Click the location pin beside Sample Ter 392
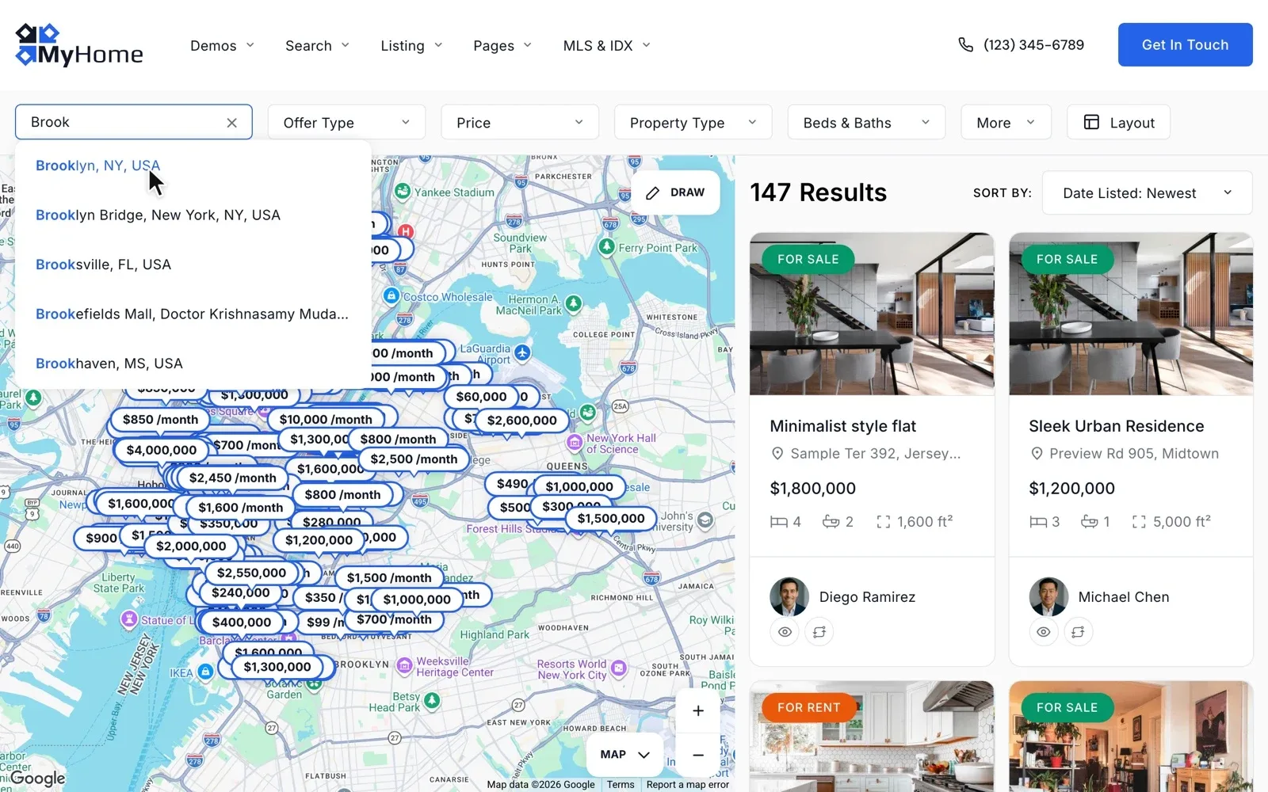Image resolution: width=1268 pixels, height=792 pixels. [777, 454]
